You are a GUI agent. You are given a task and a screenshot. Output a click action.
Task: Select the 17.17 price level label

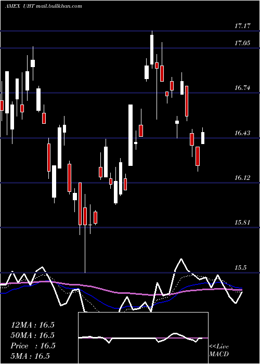[242, 26]
